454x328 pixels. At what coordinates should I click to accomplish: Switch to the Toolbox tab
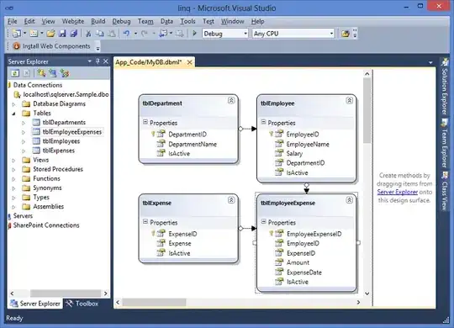point(82,304)
